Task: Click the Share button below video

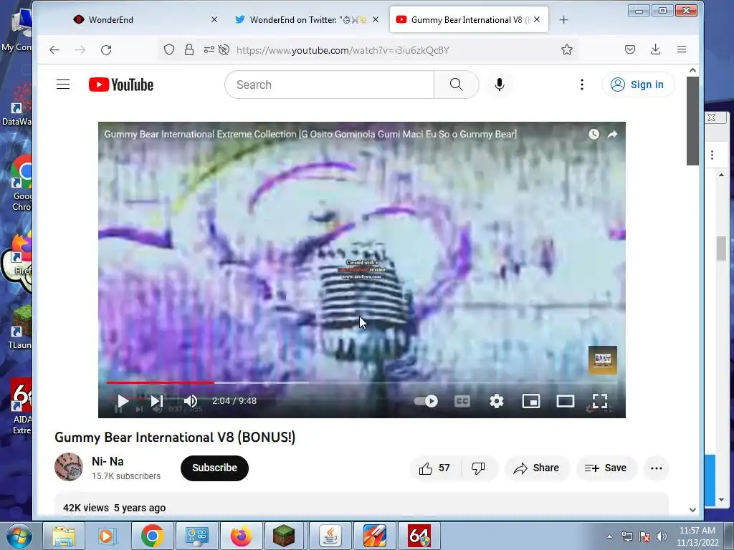Action: [x=536, y=468]
